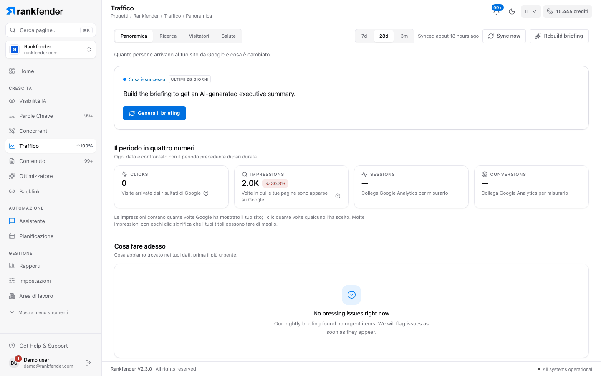Click the Rebuild briefing button

point(559,36)
